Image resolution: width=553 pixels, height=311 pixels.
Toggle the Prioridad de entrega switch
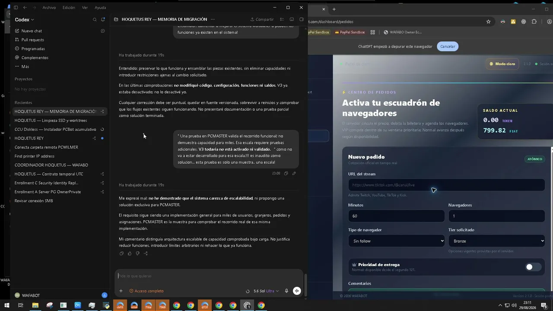533,267
